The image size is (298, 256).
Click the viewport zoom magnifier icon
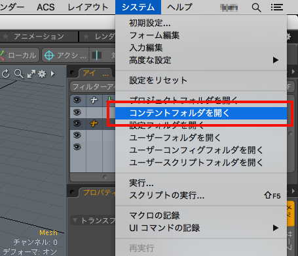[19, 74]
